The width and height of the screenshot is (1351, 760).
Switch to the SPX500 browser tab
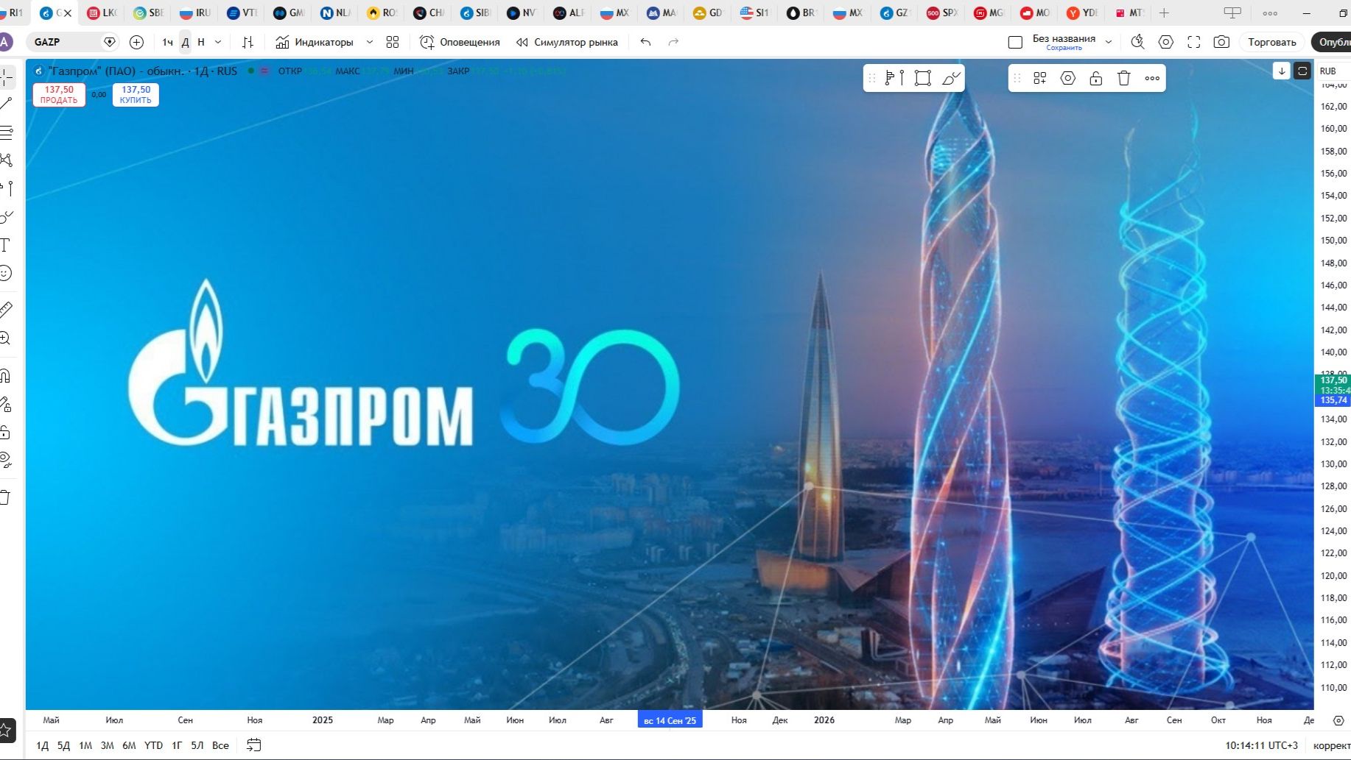[x=943, y=13]
